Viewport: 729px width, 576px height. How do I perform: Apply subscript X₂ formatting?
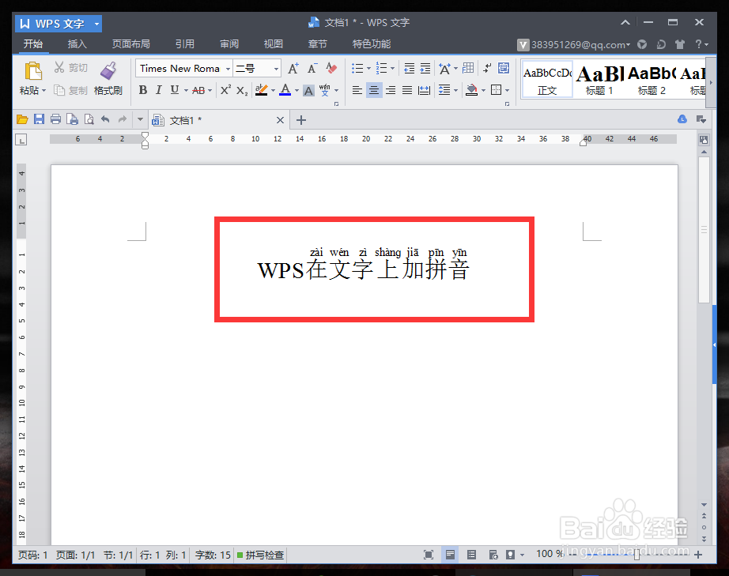(242, 91)
